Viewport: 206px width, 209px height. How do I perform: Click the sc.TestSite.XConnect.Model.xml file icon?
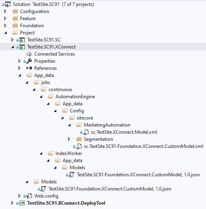pyautogui.click(x=86, y=132)
